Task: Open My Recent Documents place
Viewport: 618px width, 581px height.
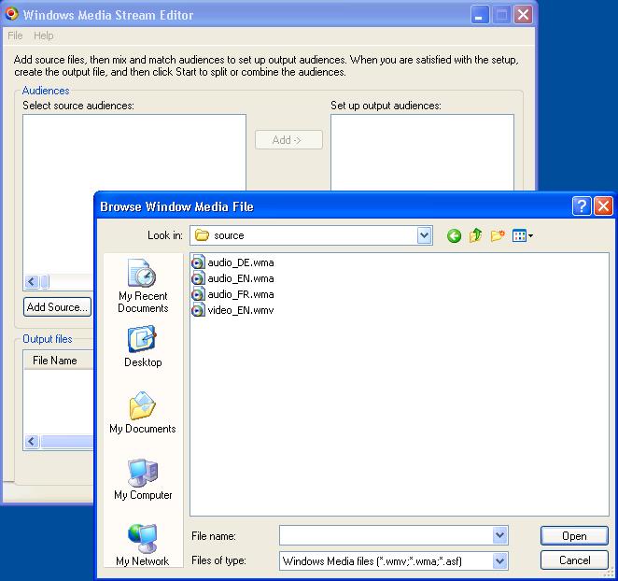Action: 143,286
